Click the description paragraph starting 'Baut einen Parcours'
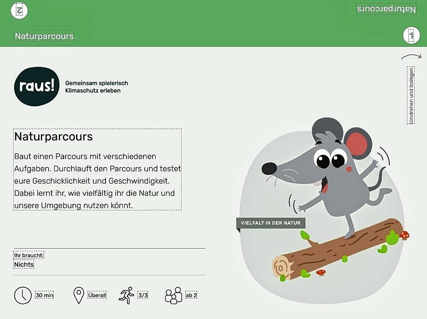The image size is (427, 319). [x=97, y=181]
